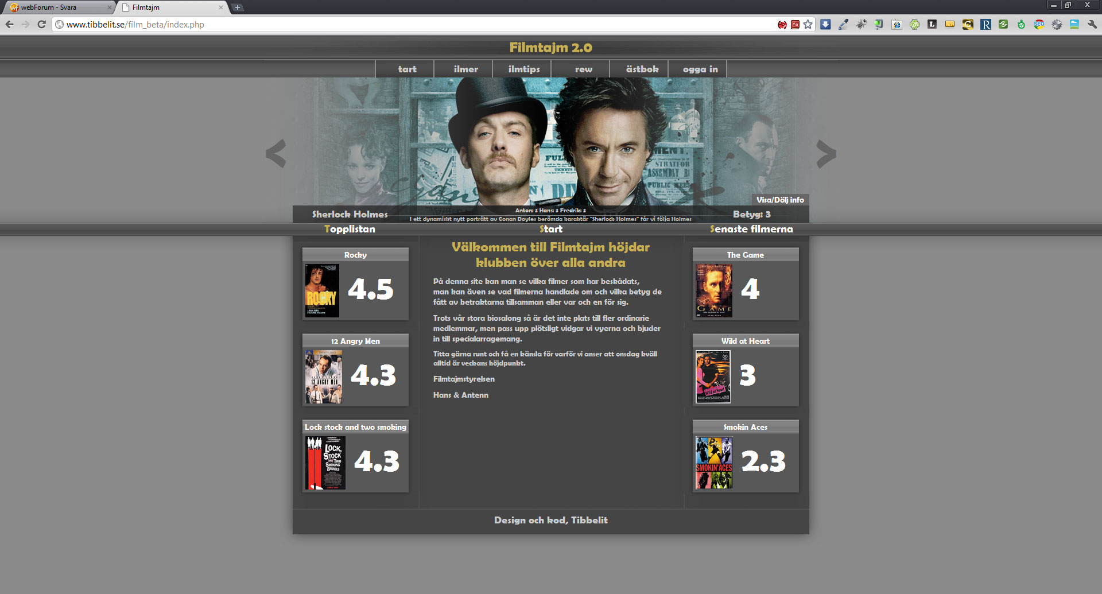Open the Rocky poster thumbnail
This screenshot has width=1102, height=594.
point(322,290)
